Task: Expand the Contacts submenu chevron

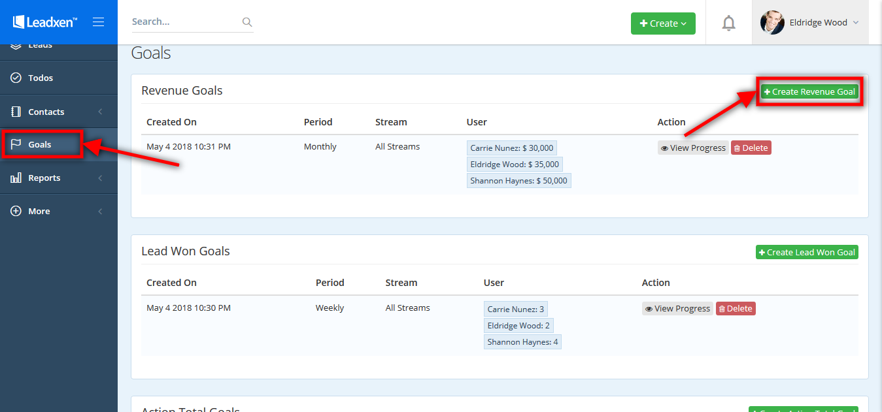Action: click(x=100, y=112)
